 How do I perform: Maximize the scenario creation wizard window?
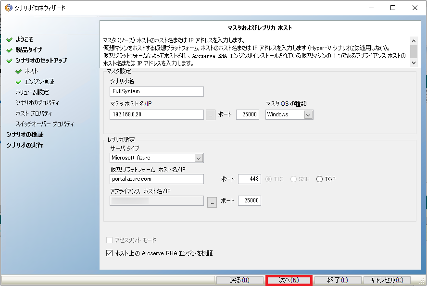click(x=393, y=8)
